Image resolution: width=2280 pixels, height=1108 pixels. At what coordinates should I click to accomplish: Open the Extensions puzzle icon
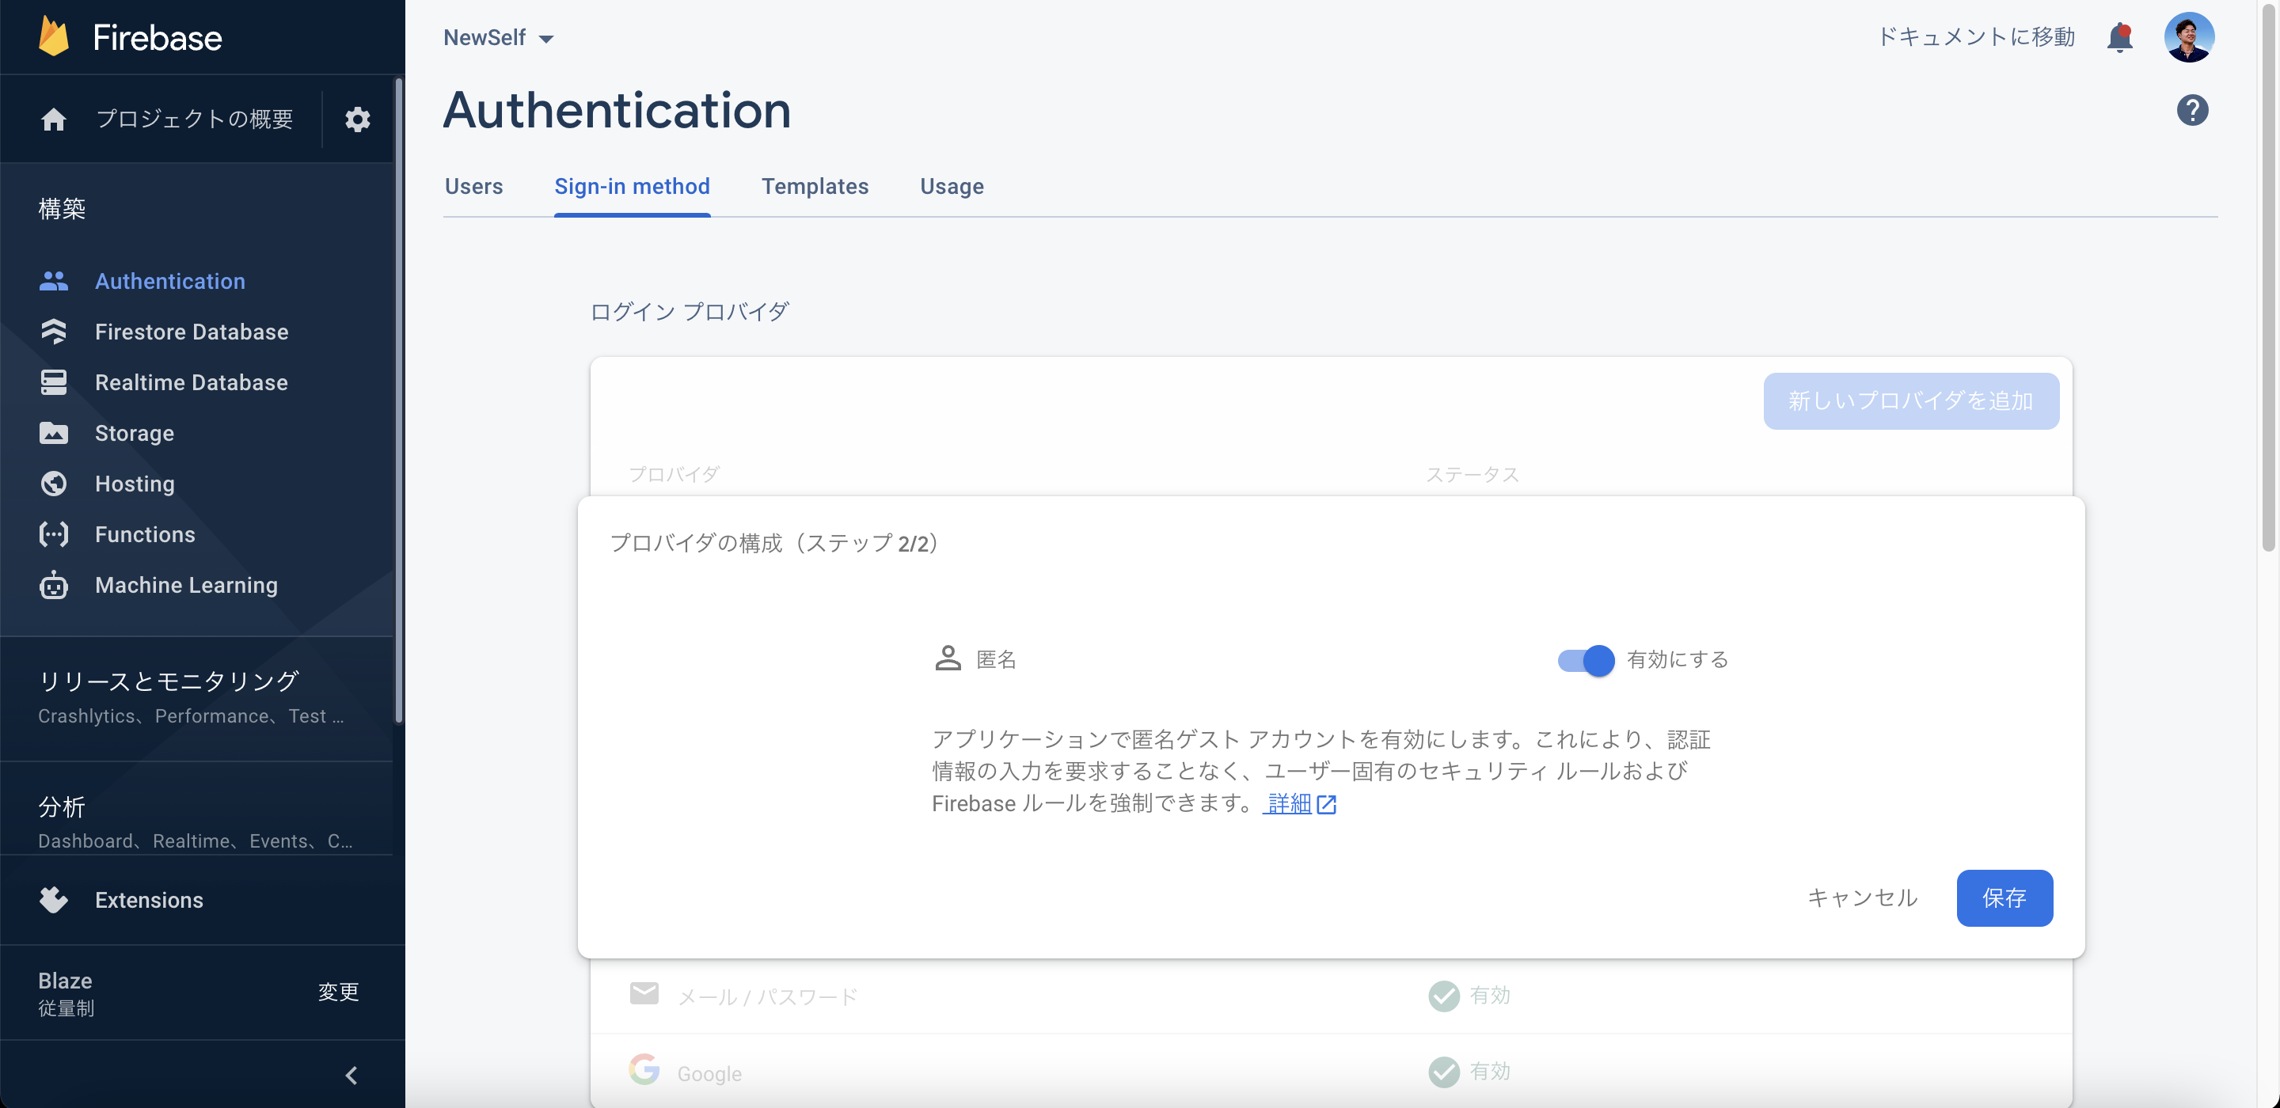click(x=53, y=899)
